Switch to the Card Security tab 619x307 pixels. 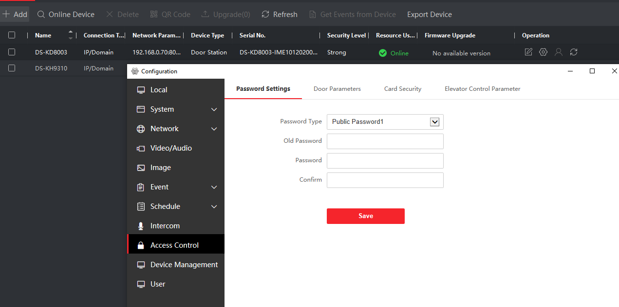point(403,89)
